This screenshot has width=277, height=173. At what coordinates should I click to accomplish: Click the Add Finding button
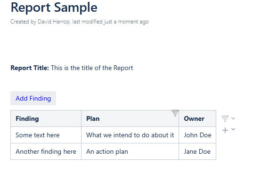click(33, 98)
